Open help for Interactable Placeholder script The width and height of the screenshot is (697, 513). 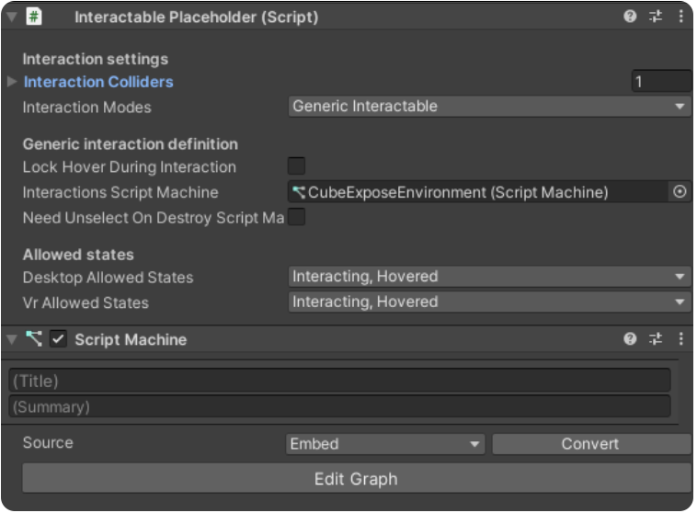tap(630, 17)
